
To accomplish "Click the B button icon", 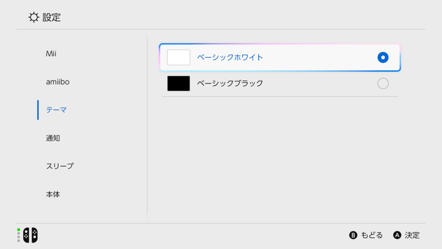I will pos(353,235).
